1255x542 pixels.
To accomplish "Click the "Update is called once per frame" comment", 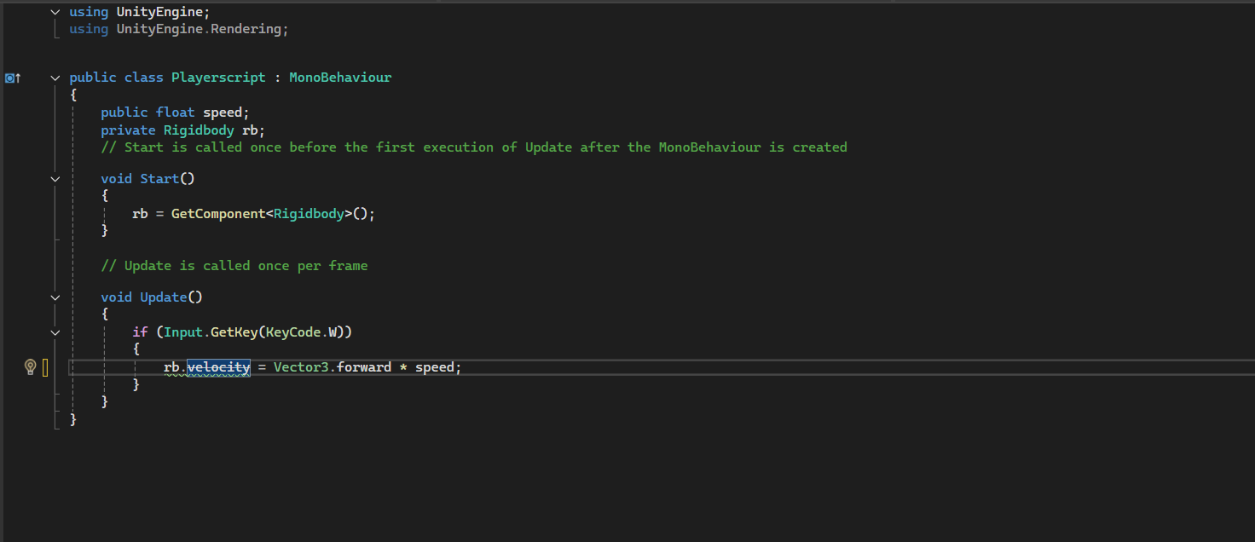I will (x=234, y=266).
